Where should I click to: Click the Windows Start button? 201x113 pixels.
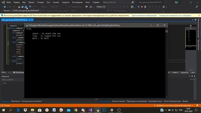[x=3, y=110]
